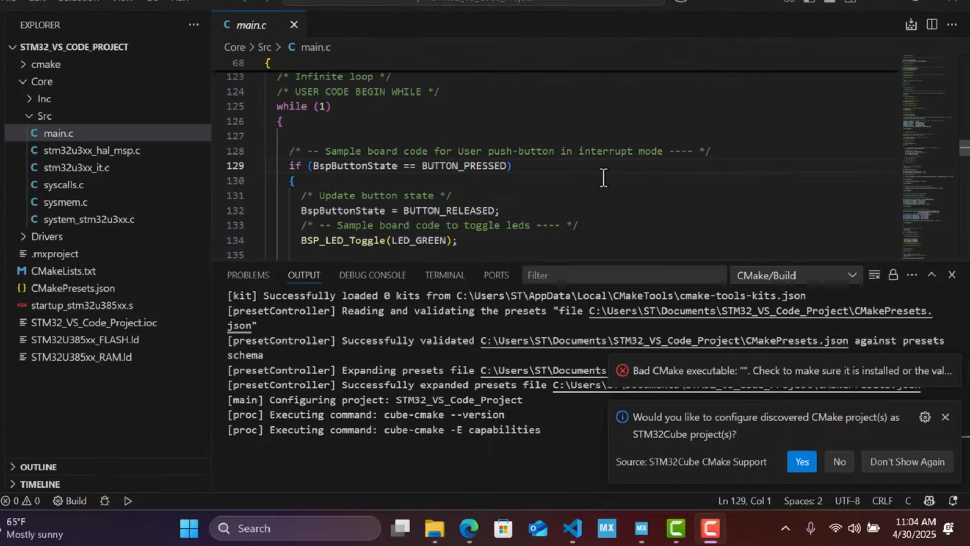This screenshot has height=546, width=970.
Task: Switch to the PROBLEMS panel tab
Action: click(248, 275)
